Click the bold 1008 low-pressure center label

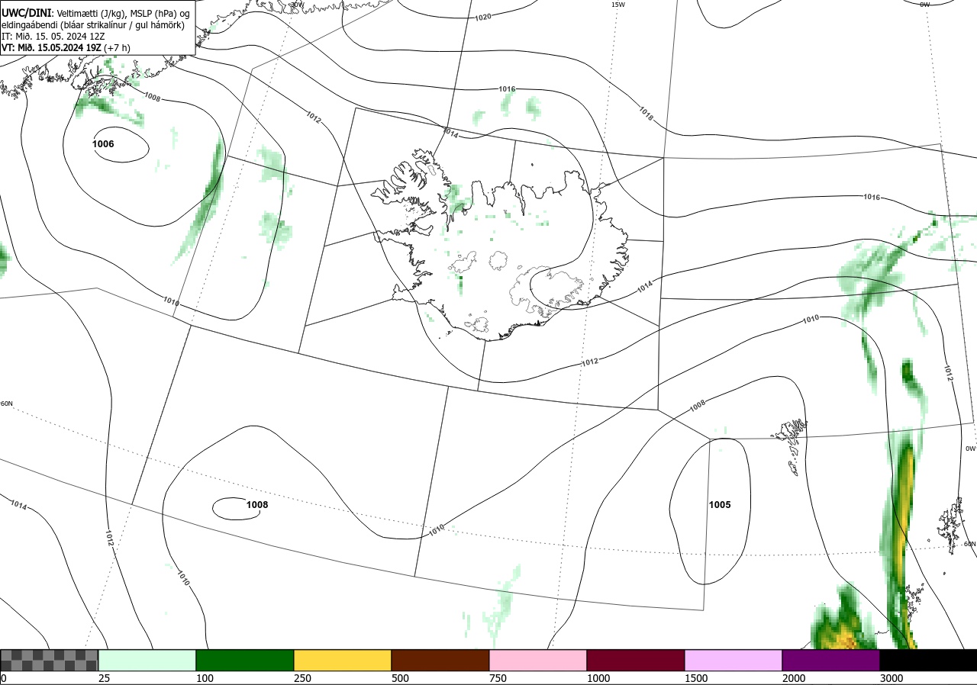pyautogui.click(x=257, y=504)
